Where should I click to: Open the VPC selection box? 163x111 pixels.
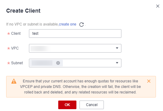click(x=75, y=48)
